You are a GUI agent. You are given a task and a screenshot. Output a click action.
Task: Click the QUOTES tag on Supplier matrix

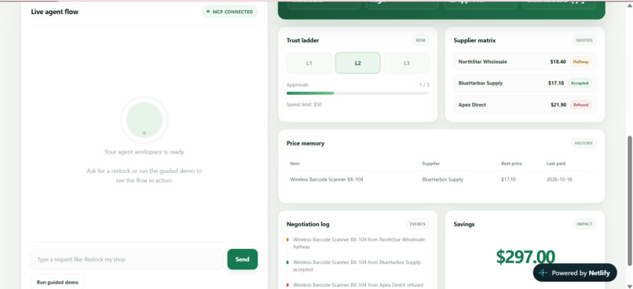coord(584,40)
